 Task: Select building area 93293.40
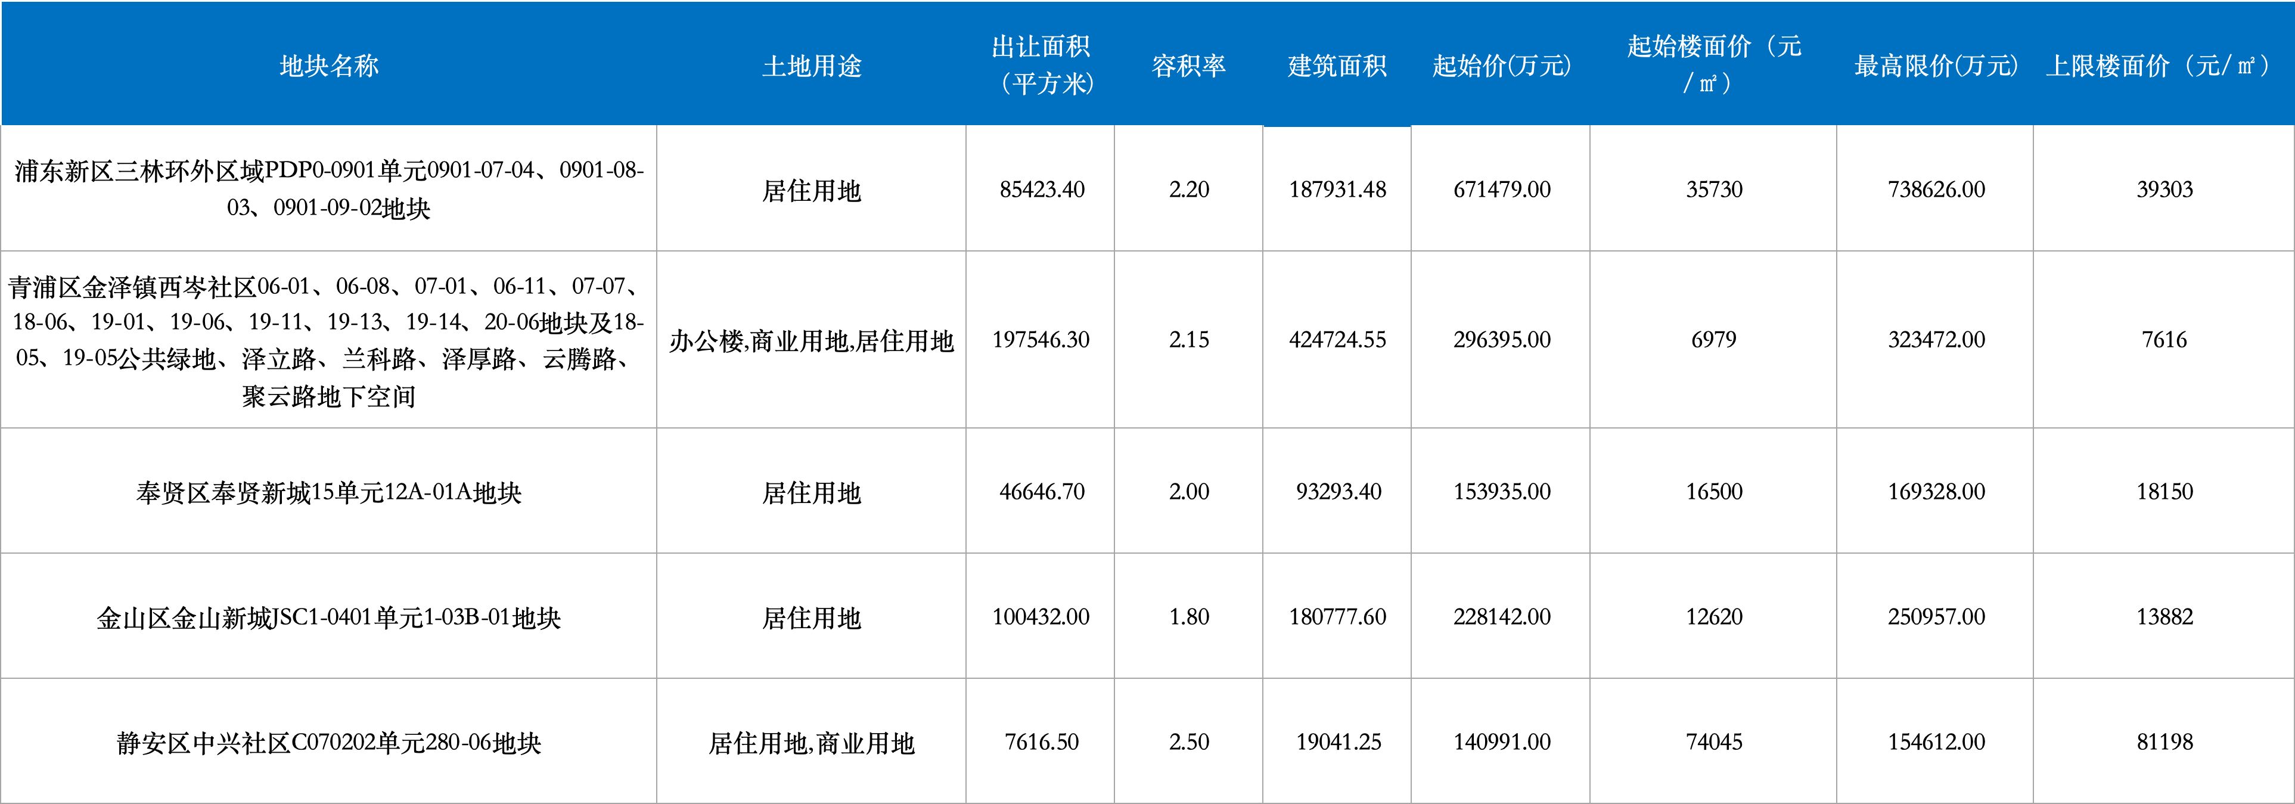(x=1338, y=491)
